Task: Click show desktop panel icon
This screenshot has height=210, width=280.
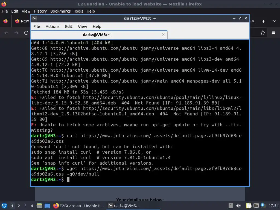Action: (47, 206)
